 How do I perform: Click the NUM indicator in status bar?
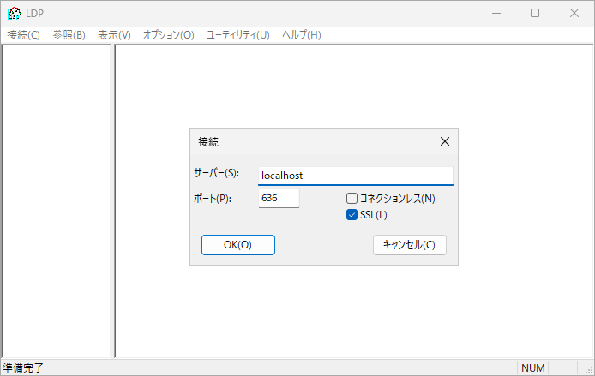pos(532,367)
